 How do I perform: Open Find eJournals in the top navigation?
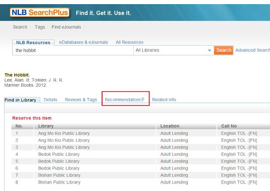[66, 27]
